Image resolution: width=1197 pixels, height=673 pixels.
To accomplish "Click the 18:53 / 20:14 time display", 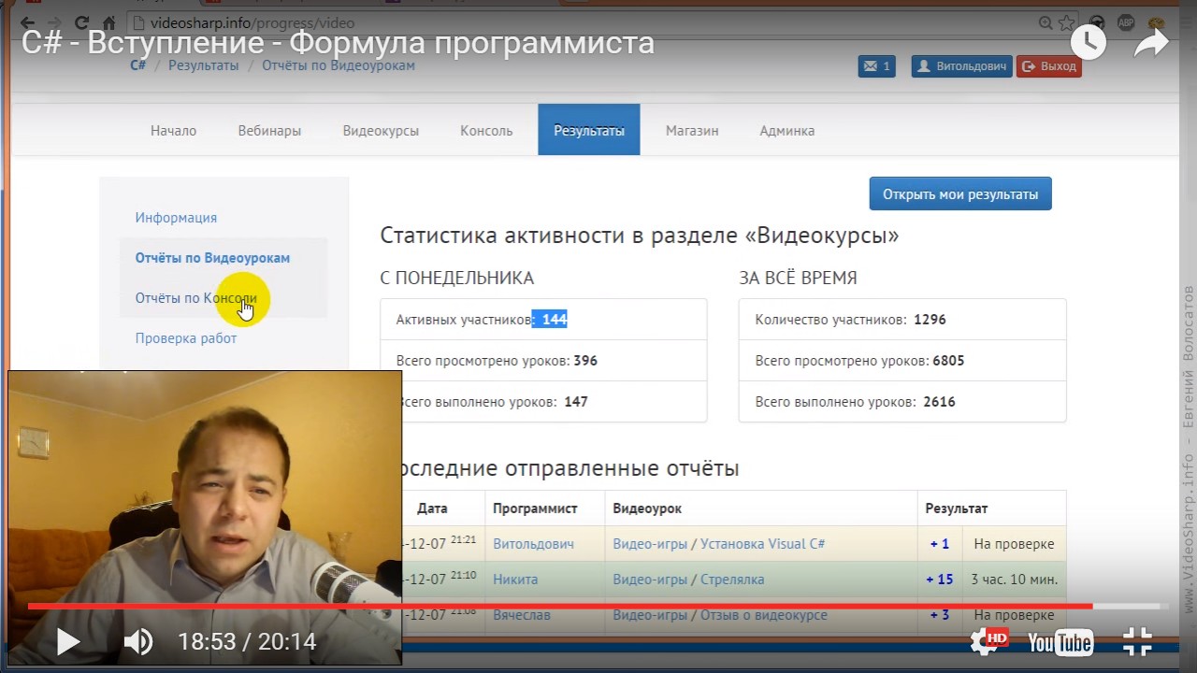I will point(247,641).
